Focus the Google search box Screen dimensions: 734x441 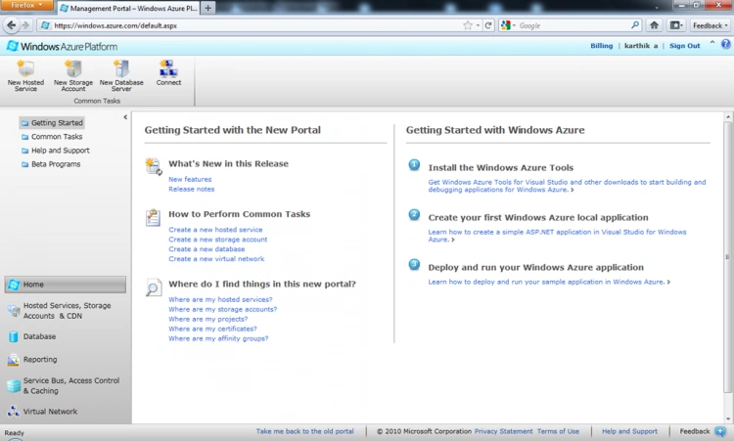pyautogui.click(x=573, y=25)
